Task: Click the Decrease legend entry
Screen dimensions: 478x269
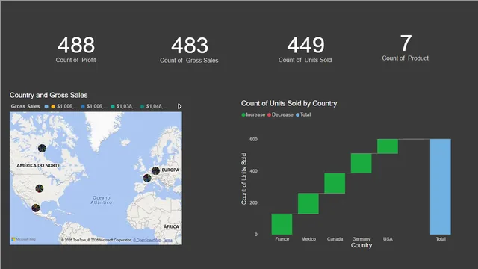Action: [280, 114]
